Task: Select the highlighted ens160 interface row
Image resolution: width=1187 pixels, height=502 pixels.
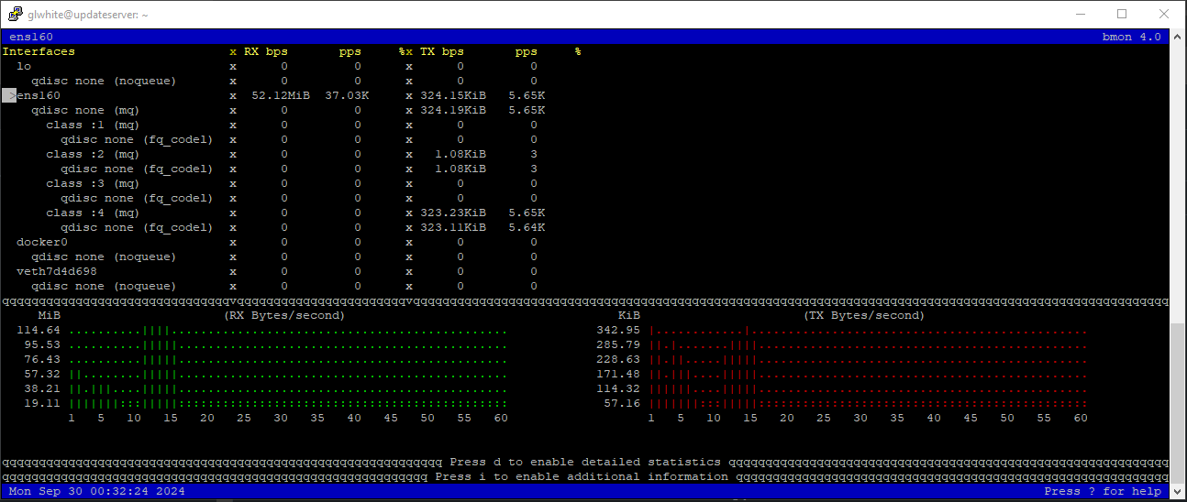Action: click(x=273, y=95)
